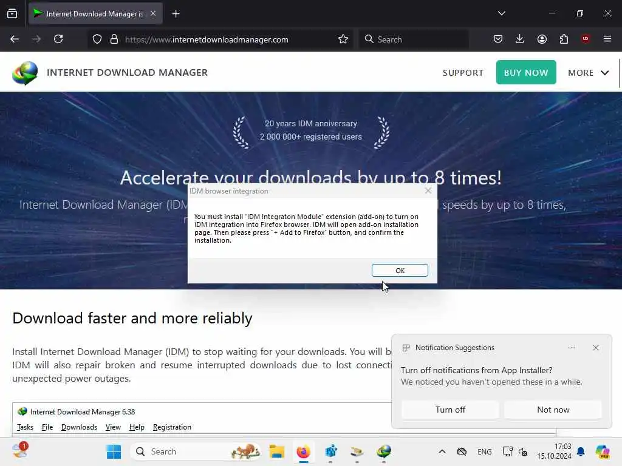This screenshot has height=466, width=622.
Task: Close the IDM browser integration dialog
Action: point(428,191)
